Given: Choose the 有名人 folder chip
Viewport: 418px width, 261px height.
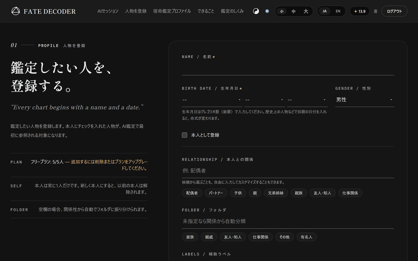Looking at the screenshot, I should pos(307,237).
